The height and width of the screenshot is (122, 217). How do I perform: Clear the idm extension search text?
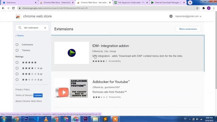pyautogui.click(x=45, y=28)
